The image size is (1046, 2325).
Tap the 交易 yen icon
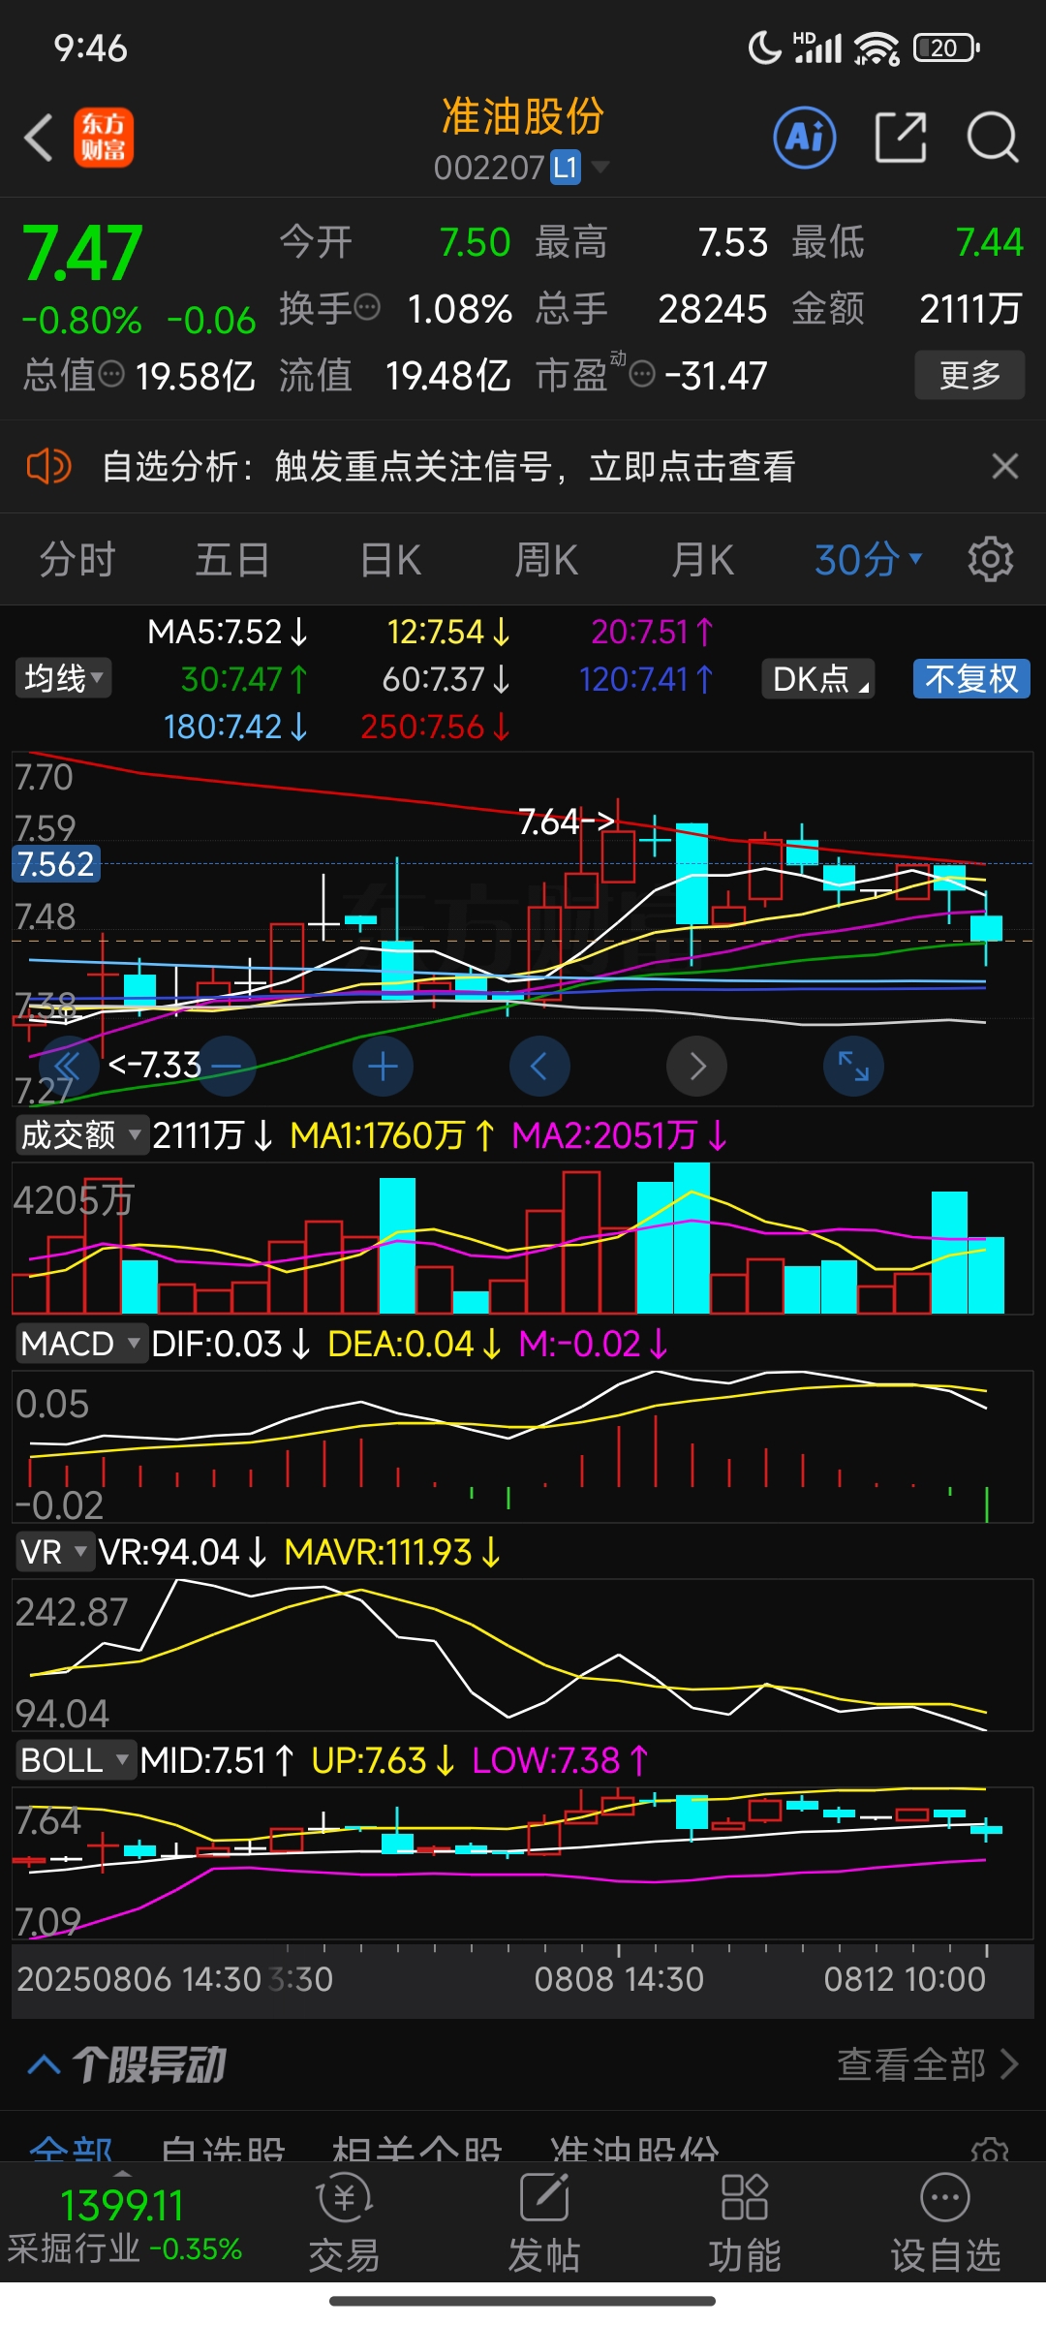point(345,2198)
